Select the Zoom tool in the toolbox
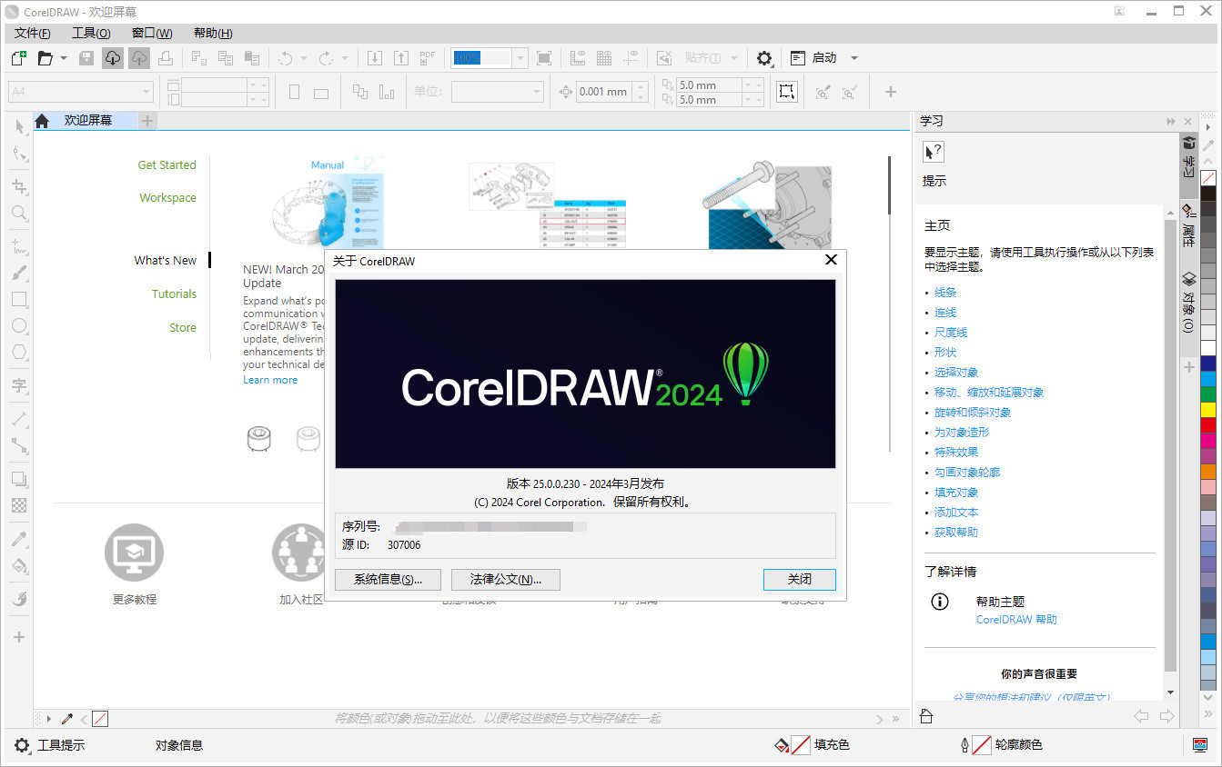The height and width of the screenshot is (767, 1222). point(19,214)
